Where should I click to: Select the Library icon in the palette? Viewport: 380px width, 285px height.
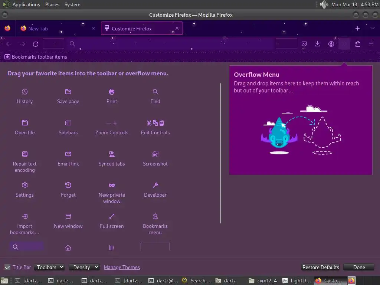tap(112, 248)
